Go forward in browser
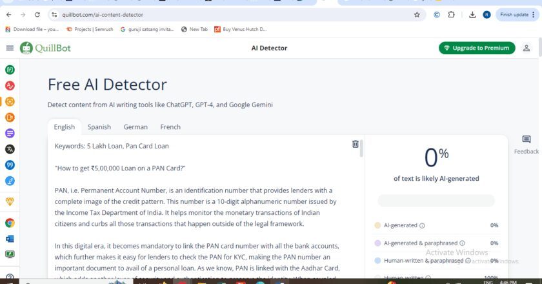The width and height of the screenshot is (542, 284). (x=23, y=15)
